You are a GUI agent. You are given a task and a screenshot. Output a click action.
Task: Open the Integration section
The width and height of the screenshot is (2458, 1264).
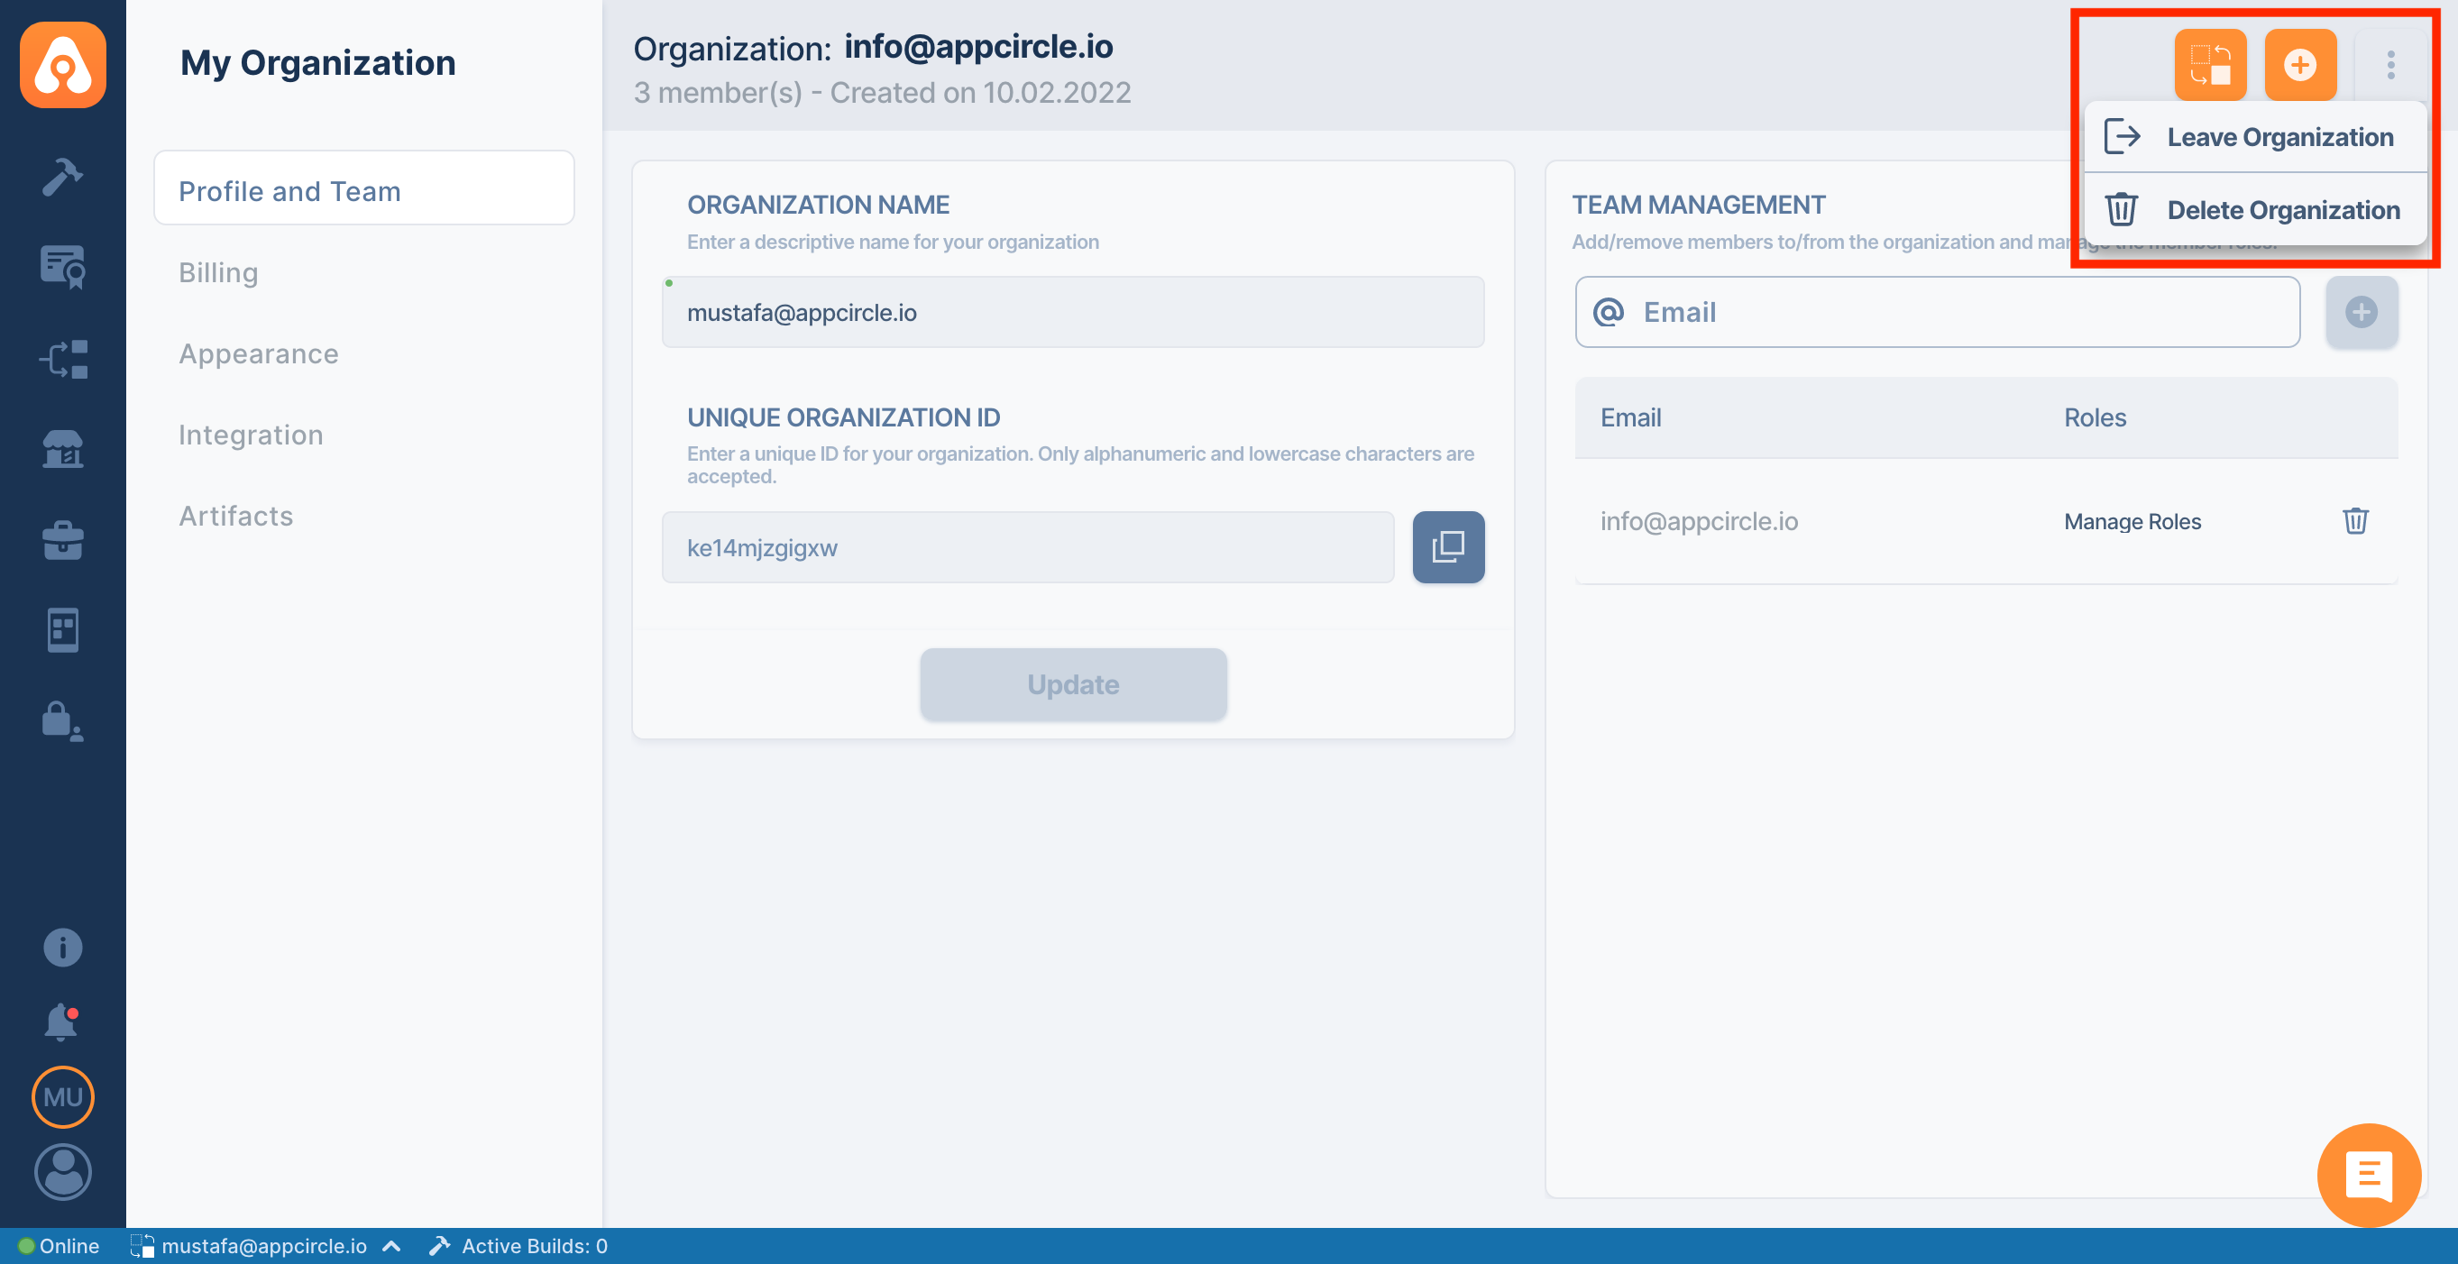251,435
